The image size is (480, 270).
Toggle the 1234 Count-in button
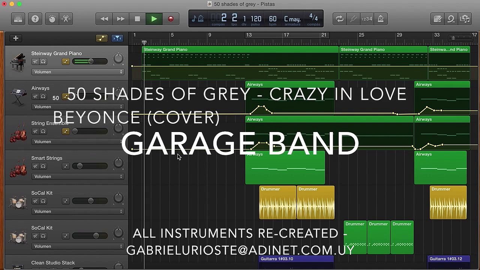[366, 19]
